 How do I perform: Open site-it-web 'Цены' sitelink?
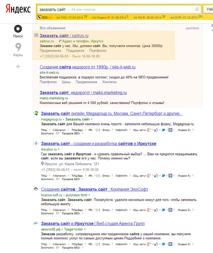[66, 82]
